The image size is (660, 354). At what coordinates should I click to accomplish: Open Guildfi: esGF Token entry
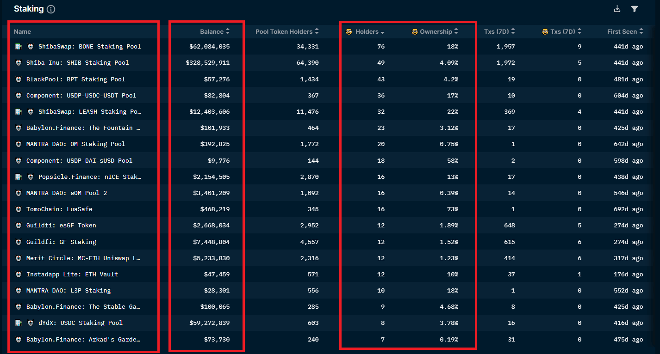[x=61, y=226]
